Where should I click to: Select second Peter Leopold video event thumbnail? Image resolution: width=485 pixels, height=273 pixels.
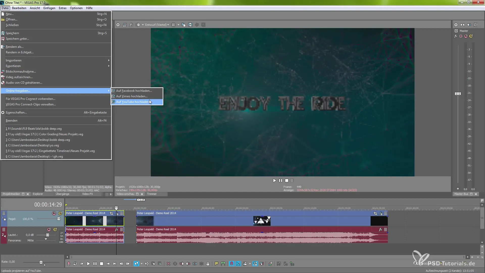[262, 221]
